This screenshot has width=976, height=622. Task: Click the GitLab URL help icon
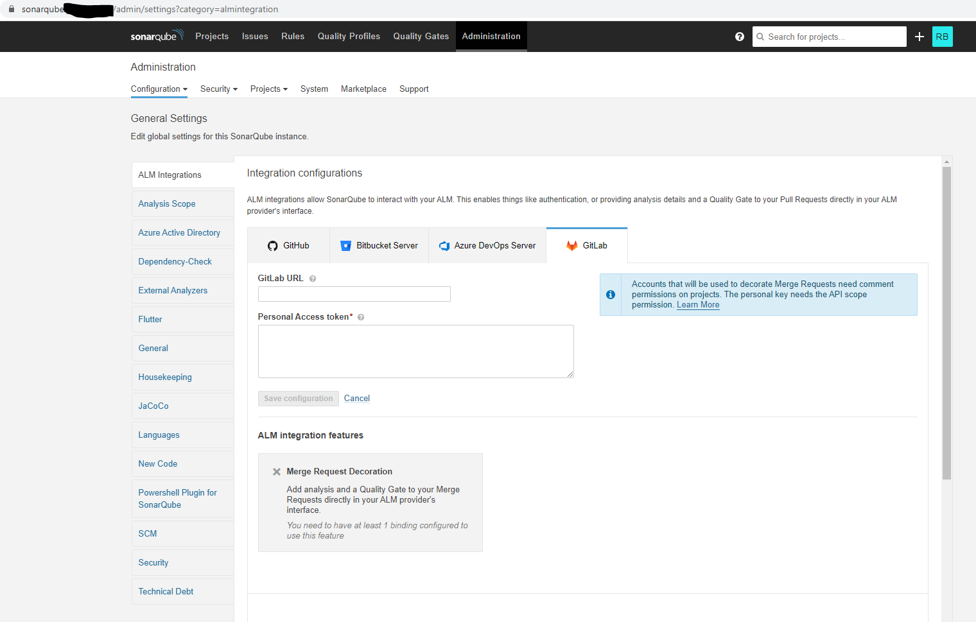[x=313, y=279]
